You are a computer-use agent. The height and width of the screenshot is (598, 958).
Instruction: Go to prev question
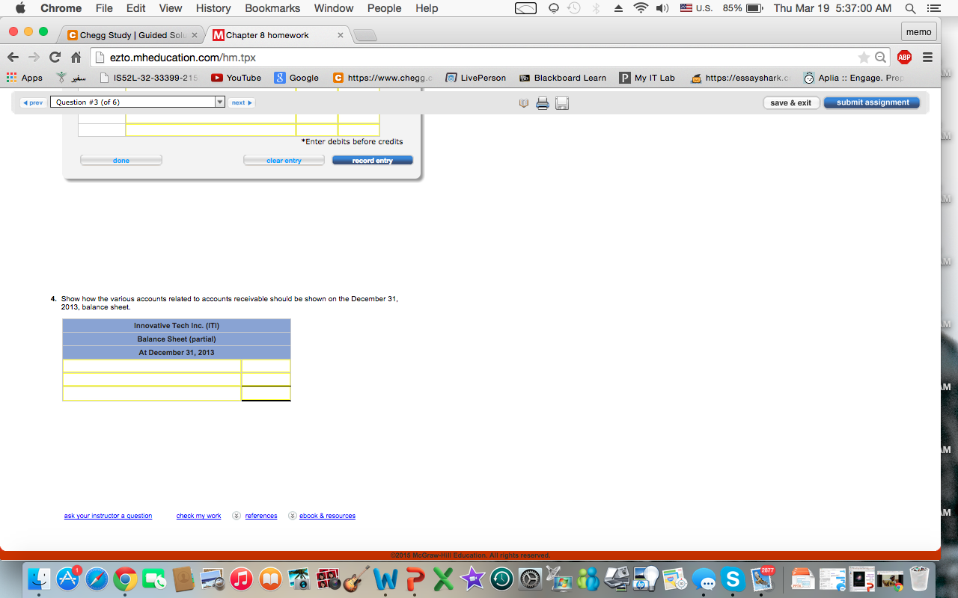[32, 102]
